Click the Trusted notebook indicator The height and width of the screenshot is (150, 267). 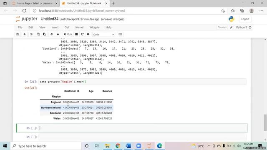(222, 27)
